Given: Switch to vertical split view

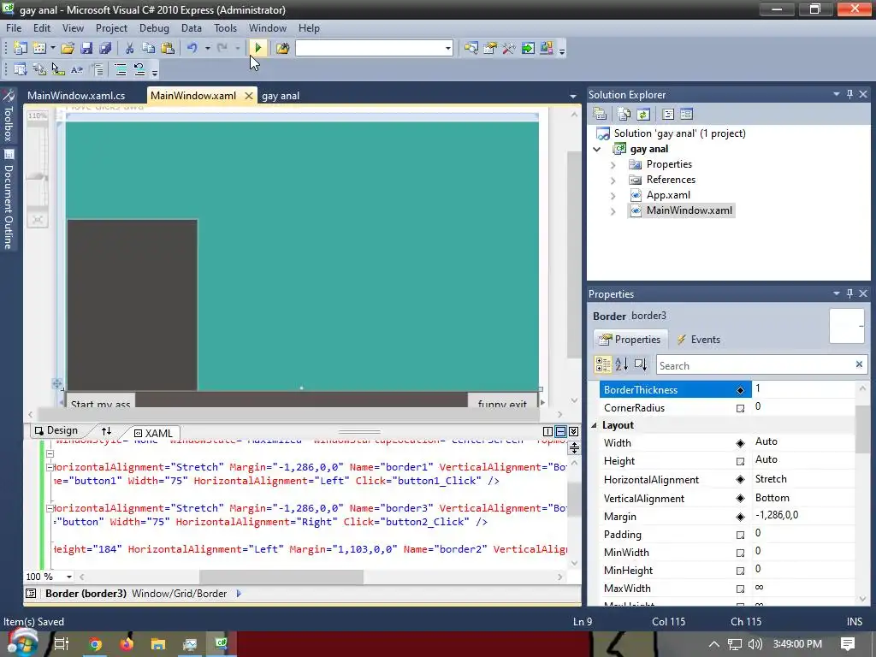Looking at the screenshot, I should [x=548, y=431].
